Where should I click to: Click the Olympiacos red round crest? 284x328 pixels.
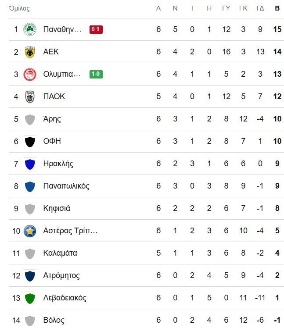(x=30, y=74)
